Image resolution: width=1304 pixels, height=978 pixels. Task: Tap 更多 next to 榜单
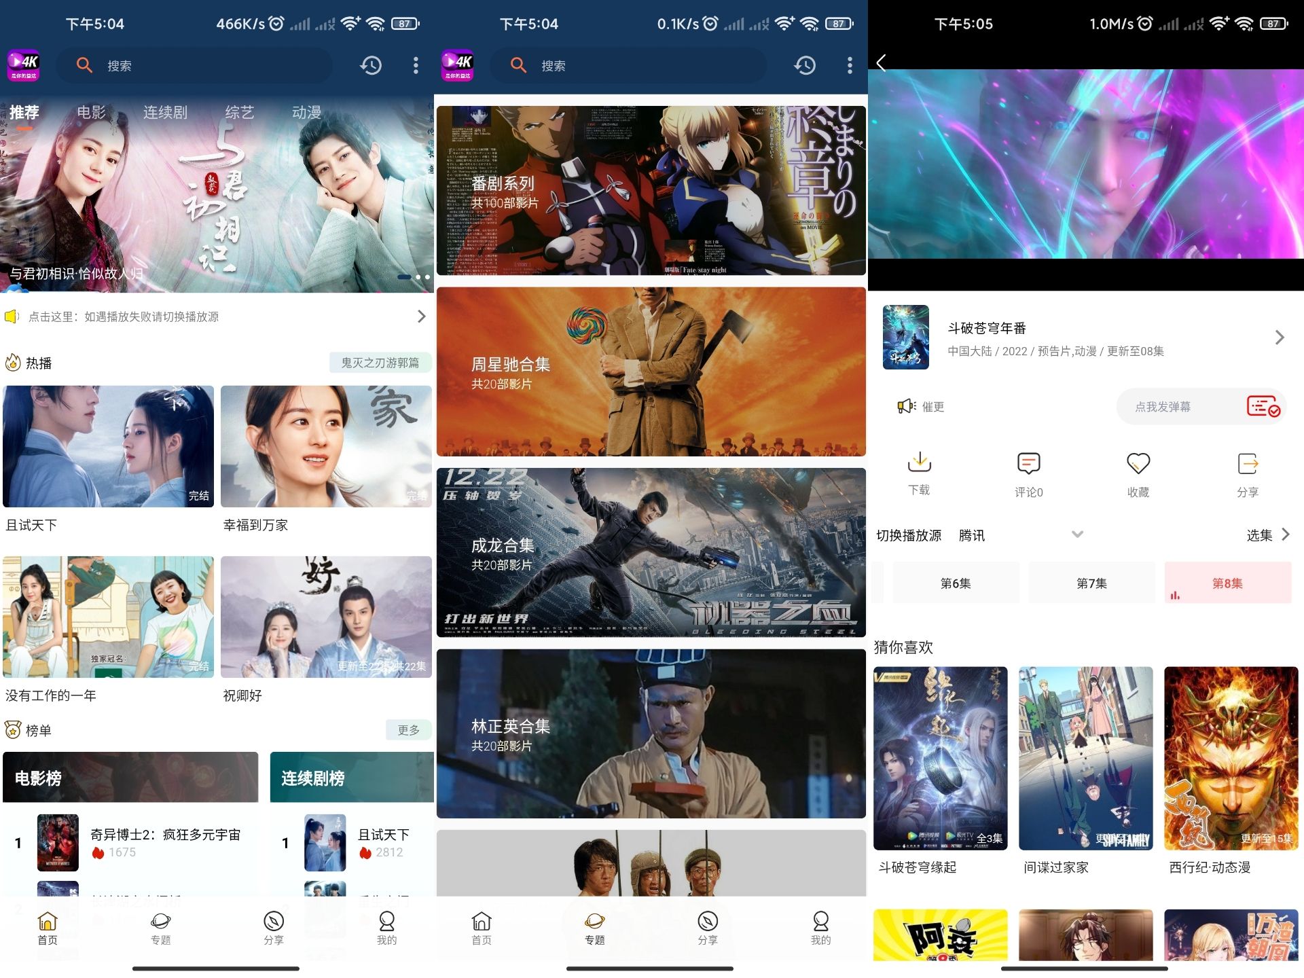coord(407,729)
